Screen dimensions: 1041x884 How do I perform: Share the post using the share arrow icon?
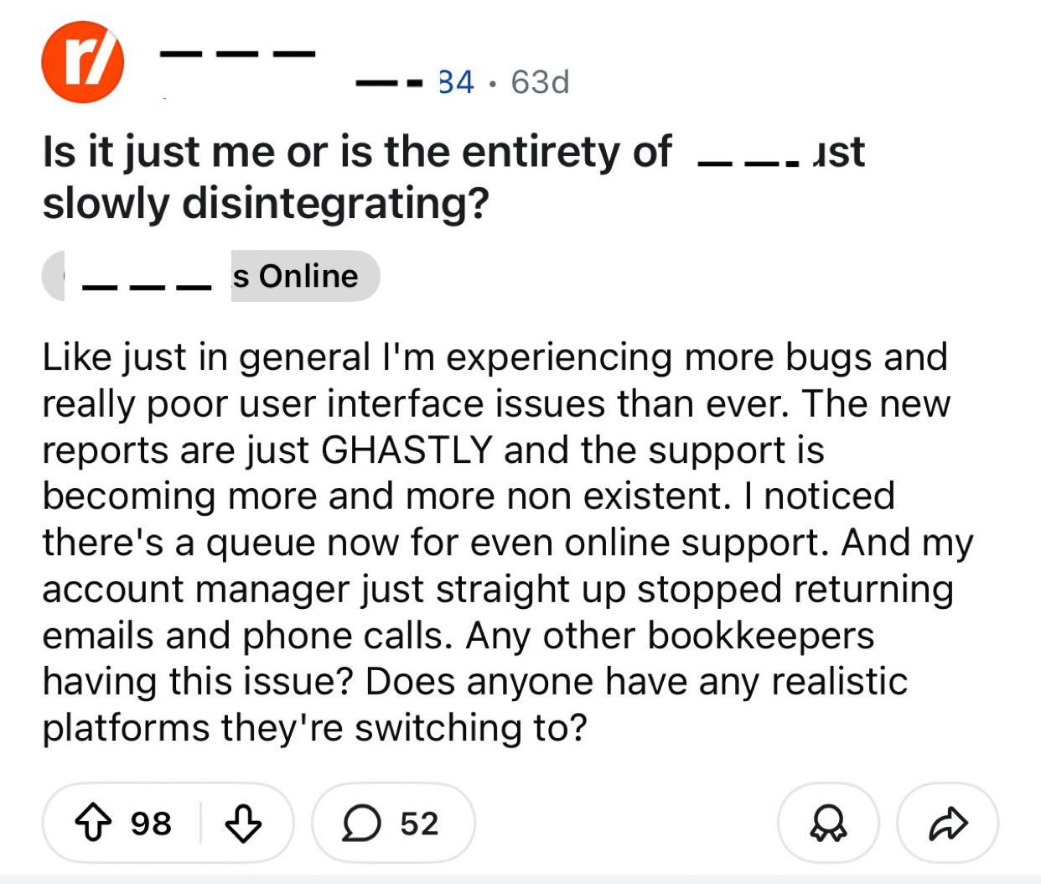pyautogui.click(x=946, y=823)
